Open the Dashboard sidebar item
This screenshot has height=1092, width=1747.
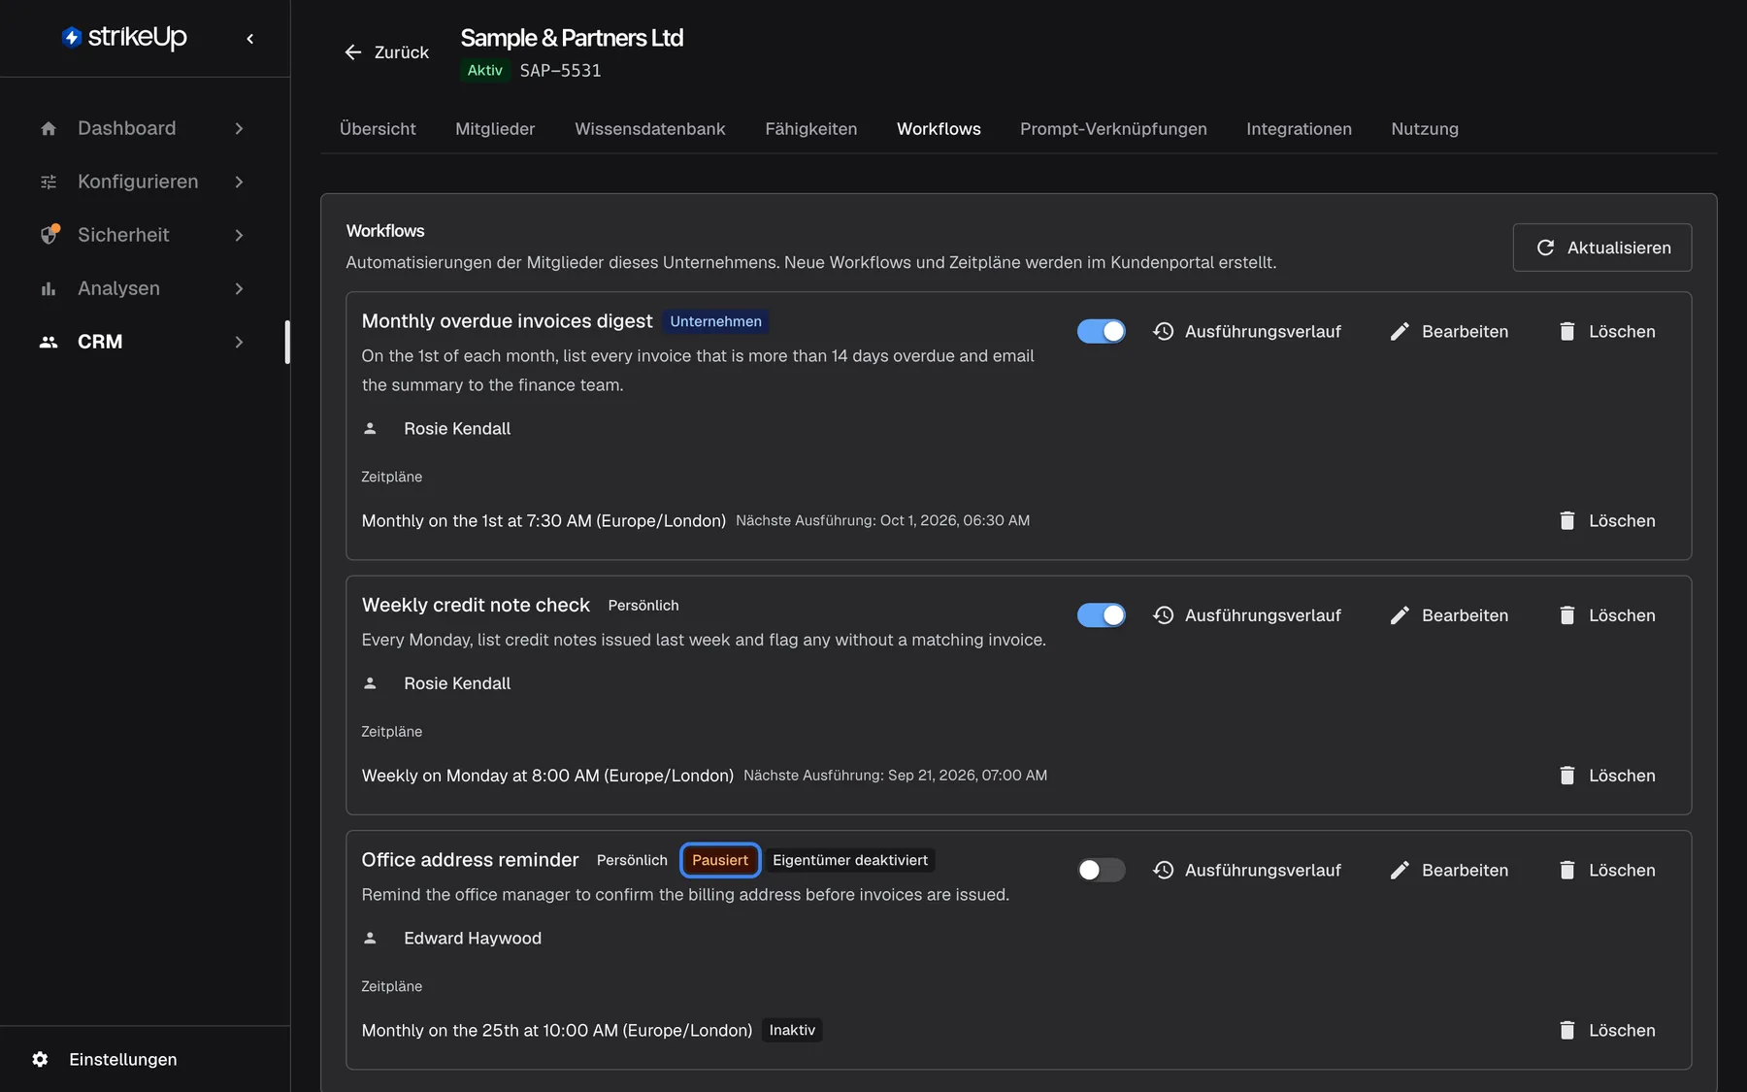pos(144,128)
